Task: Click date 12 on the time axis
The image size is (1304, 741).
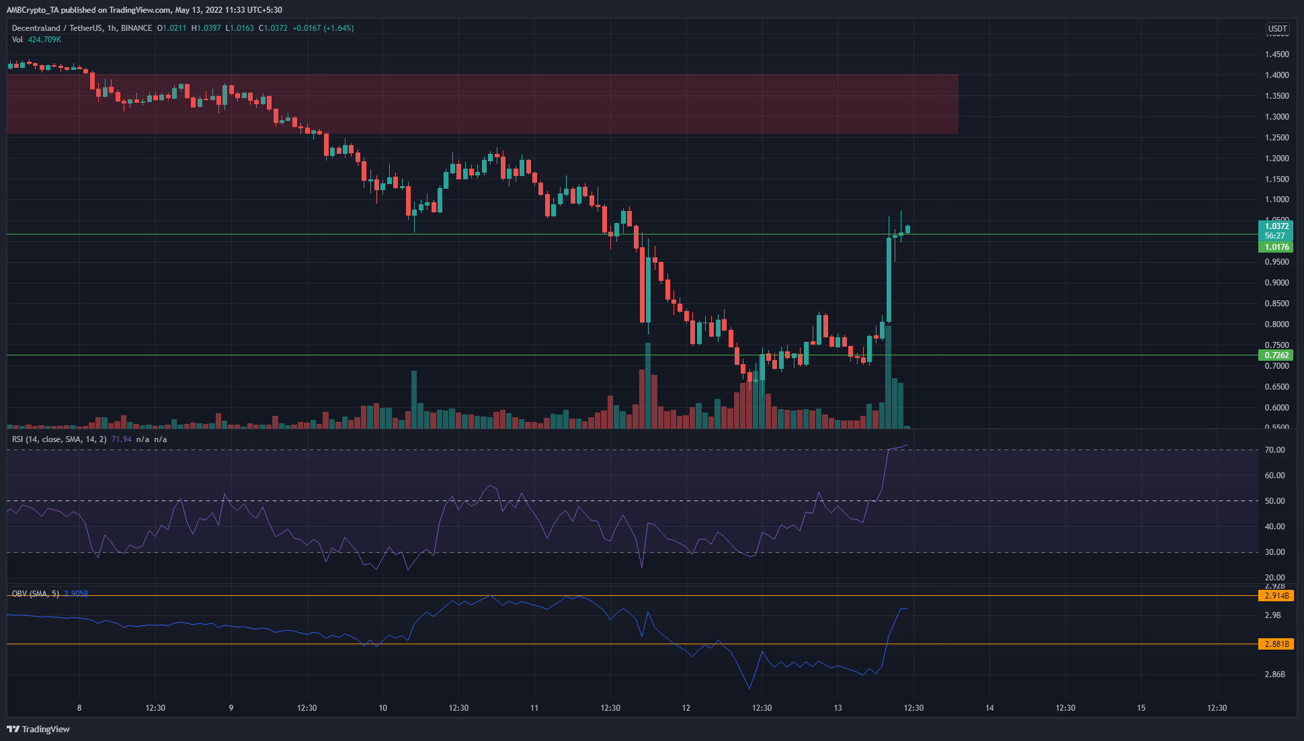Action: click(686, 708)
